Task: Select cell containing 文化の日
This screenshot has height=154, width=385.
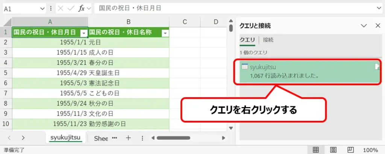Action: coord(129,113)
